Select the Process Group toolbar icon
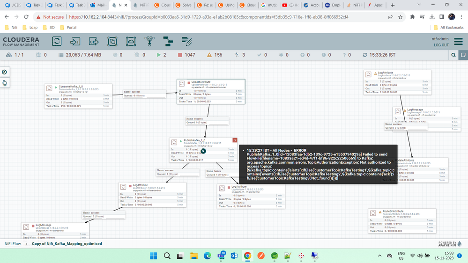The image size is (468, 263). click(112, 42)
